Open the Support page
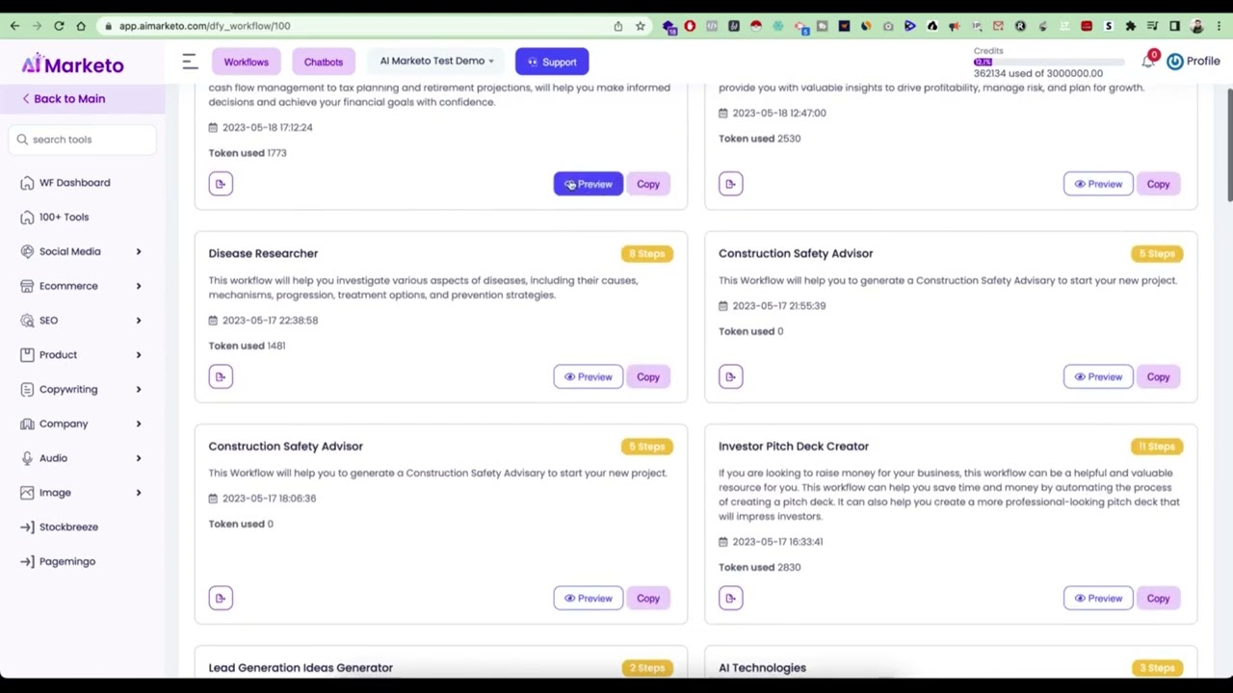The height and width of the screenshot is (693, 1233). (x=552, y=62)
